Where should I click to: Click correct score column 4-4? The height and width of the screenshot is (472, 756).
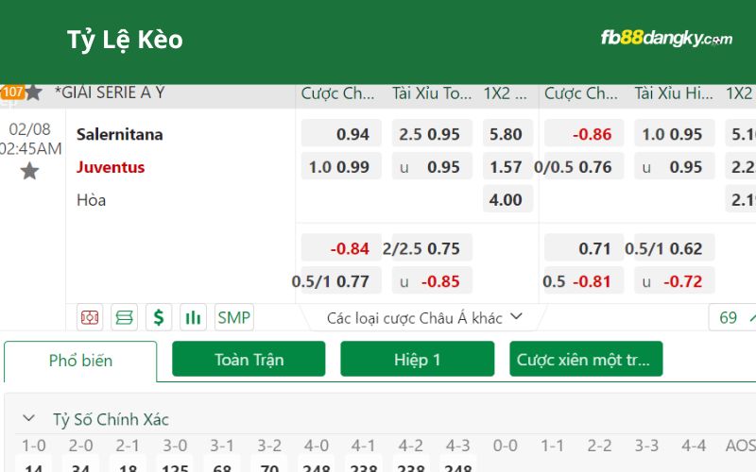694,446
